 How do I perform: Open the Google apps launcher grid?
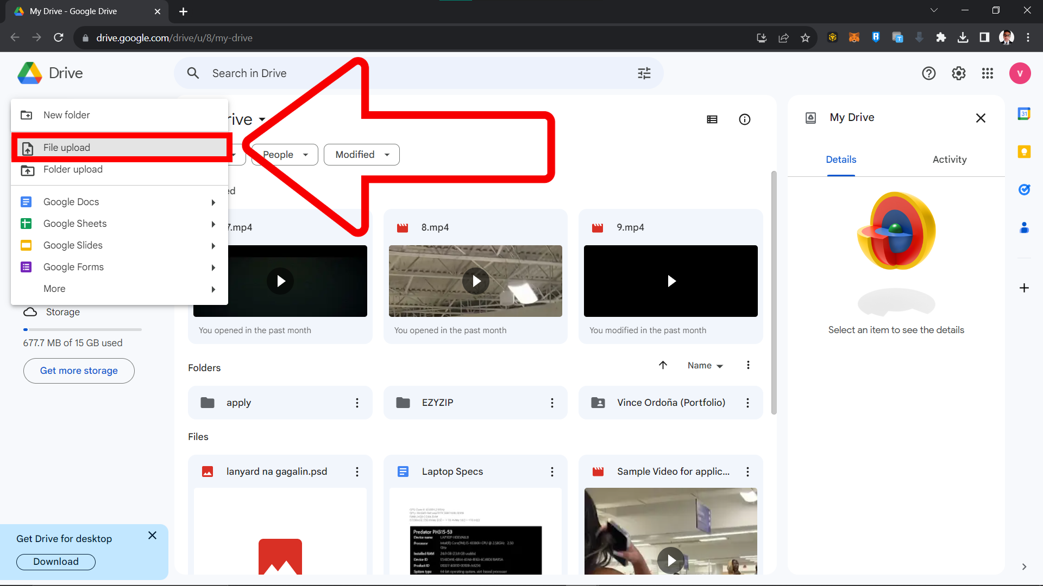pos(988,73)
